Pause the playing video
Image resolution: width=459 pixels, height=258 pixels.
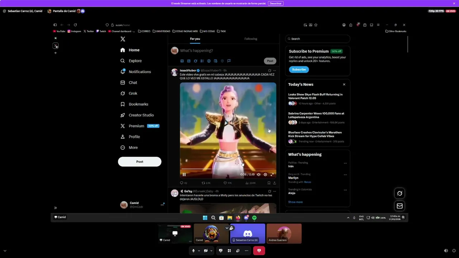tap(184, 175)
